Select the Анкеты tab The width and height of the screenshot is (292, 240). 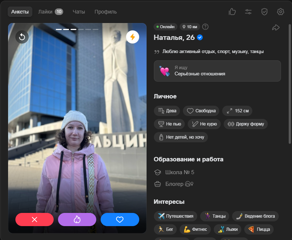point(20,12)
